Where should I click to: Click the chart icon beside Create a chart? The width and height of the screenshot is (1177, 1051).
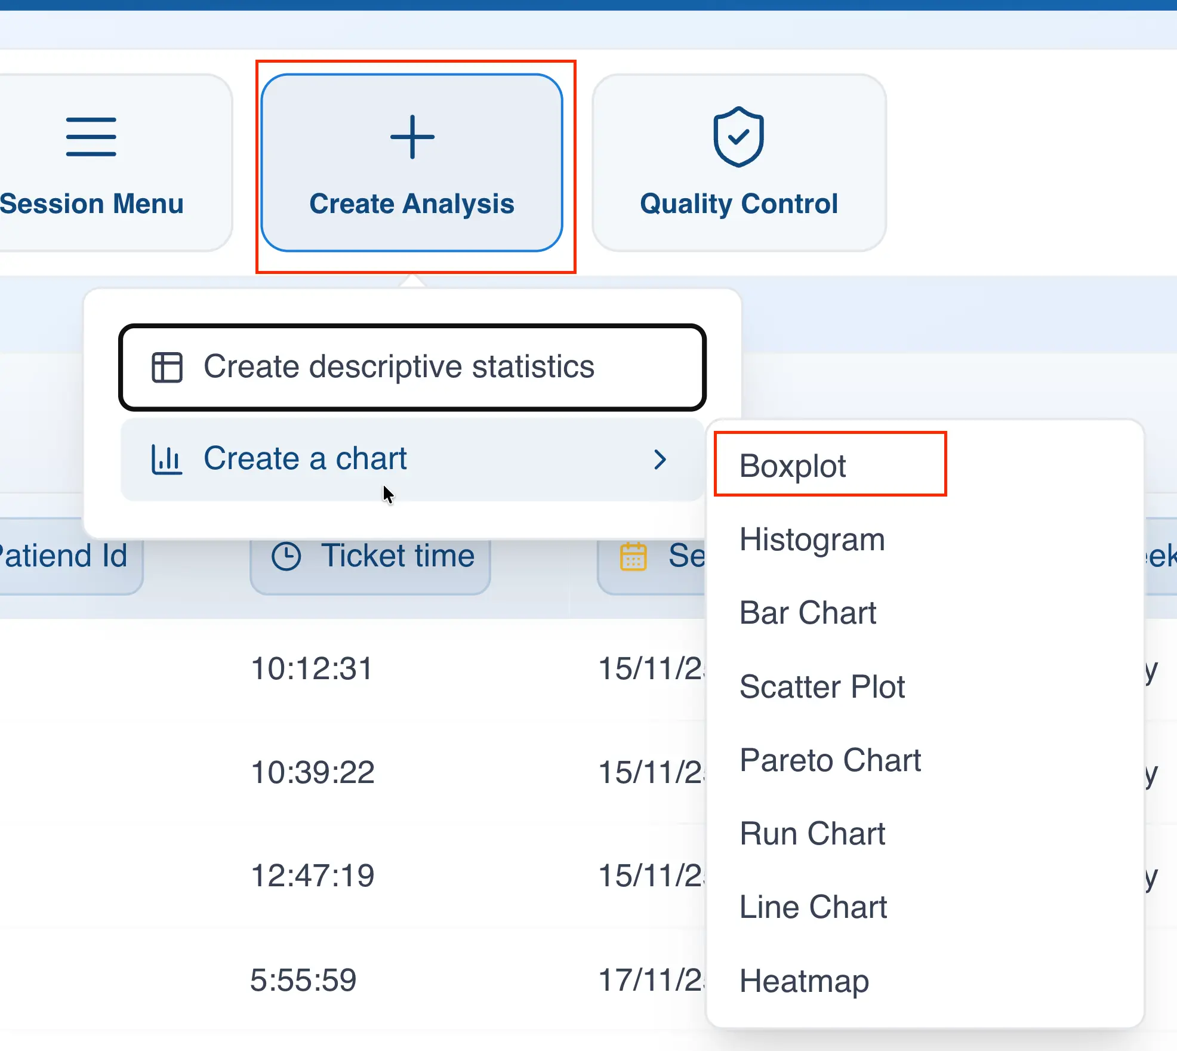[166, 458]
